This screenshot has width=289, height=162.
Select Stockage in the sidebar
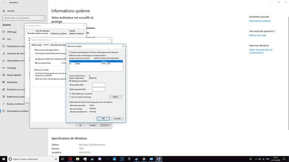pyautogui.click(x=11, y=68)
